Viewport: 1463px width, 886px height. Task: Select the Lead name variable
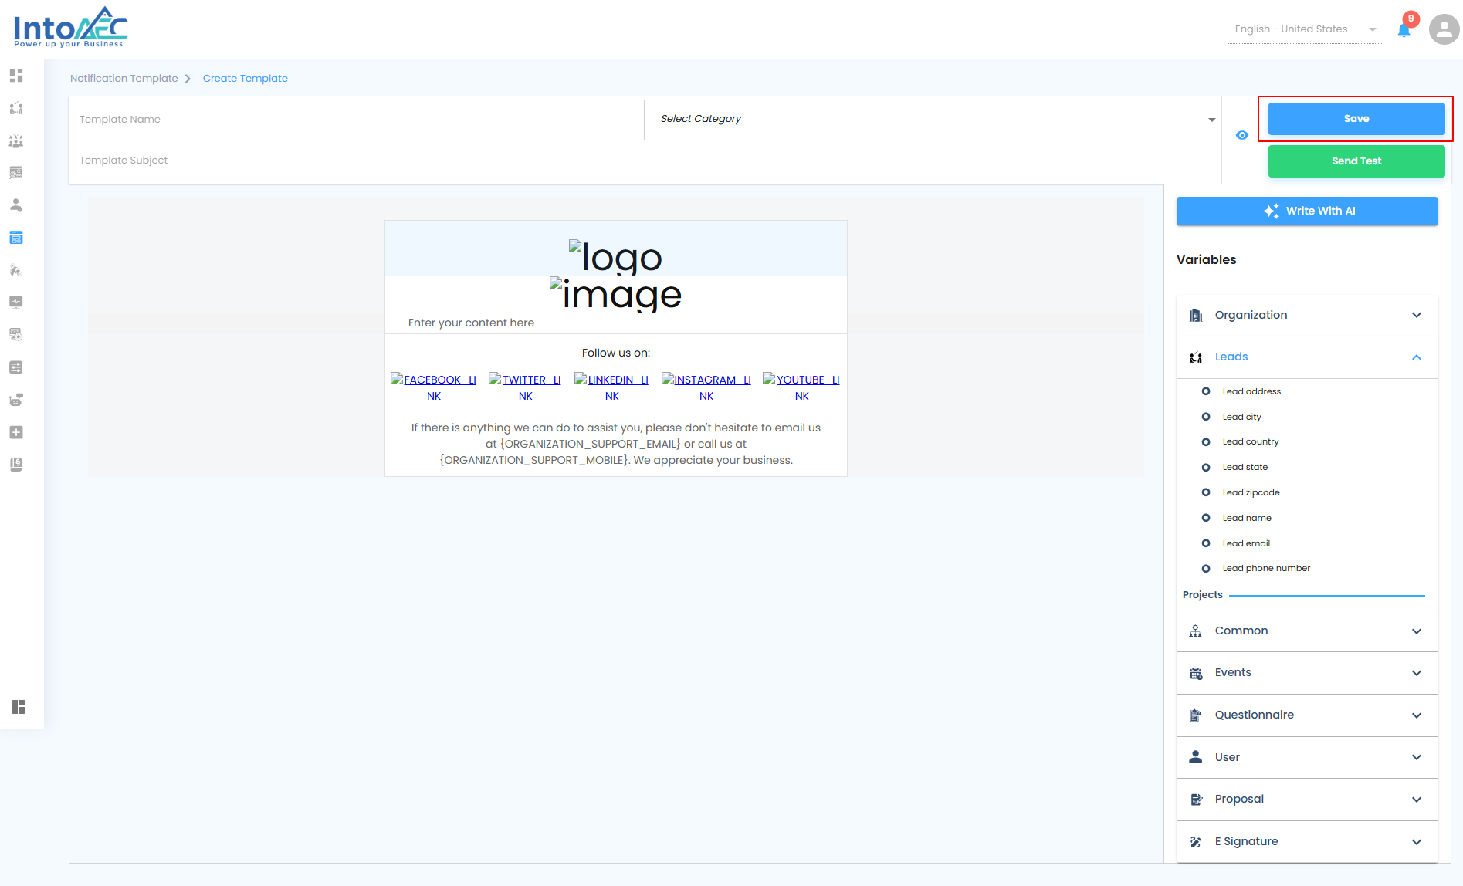pos(1247,518)
